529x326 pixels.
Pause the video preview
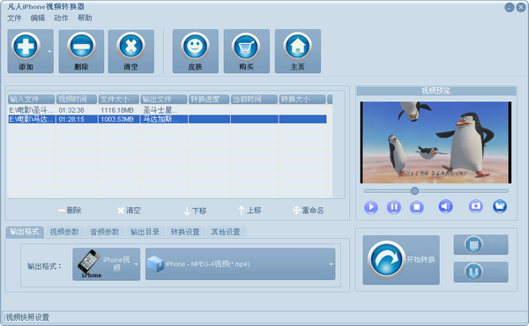coord(394,207)
